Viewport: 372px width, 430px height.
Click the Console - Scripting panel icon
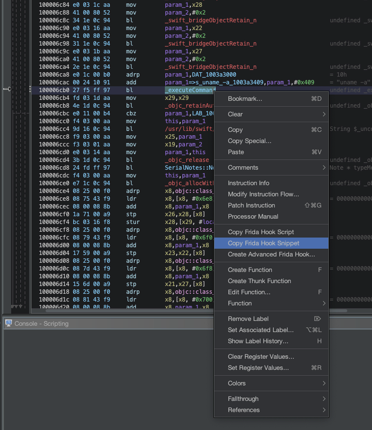(x=9, y=323)
